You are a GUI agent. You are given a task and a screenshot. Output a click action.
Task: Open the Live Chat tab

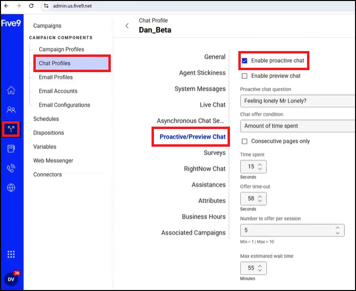212,105
